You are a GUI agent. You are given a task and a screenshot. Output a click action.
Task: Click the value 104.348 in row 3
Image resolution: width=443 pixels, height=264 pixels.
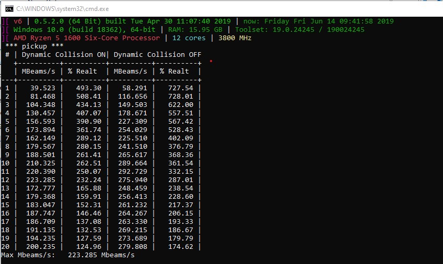41,105
